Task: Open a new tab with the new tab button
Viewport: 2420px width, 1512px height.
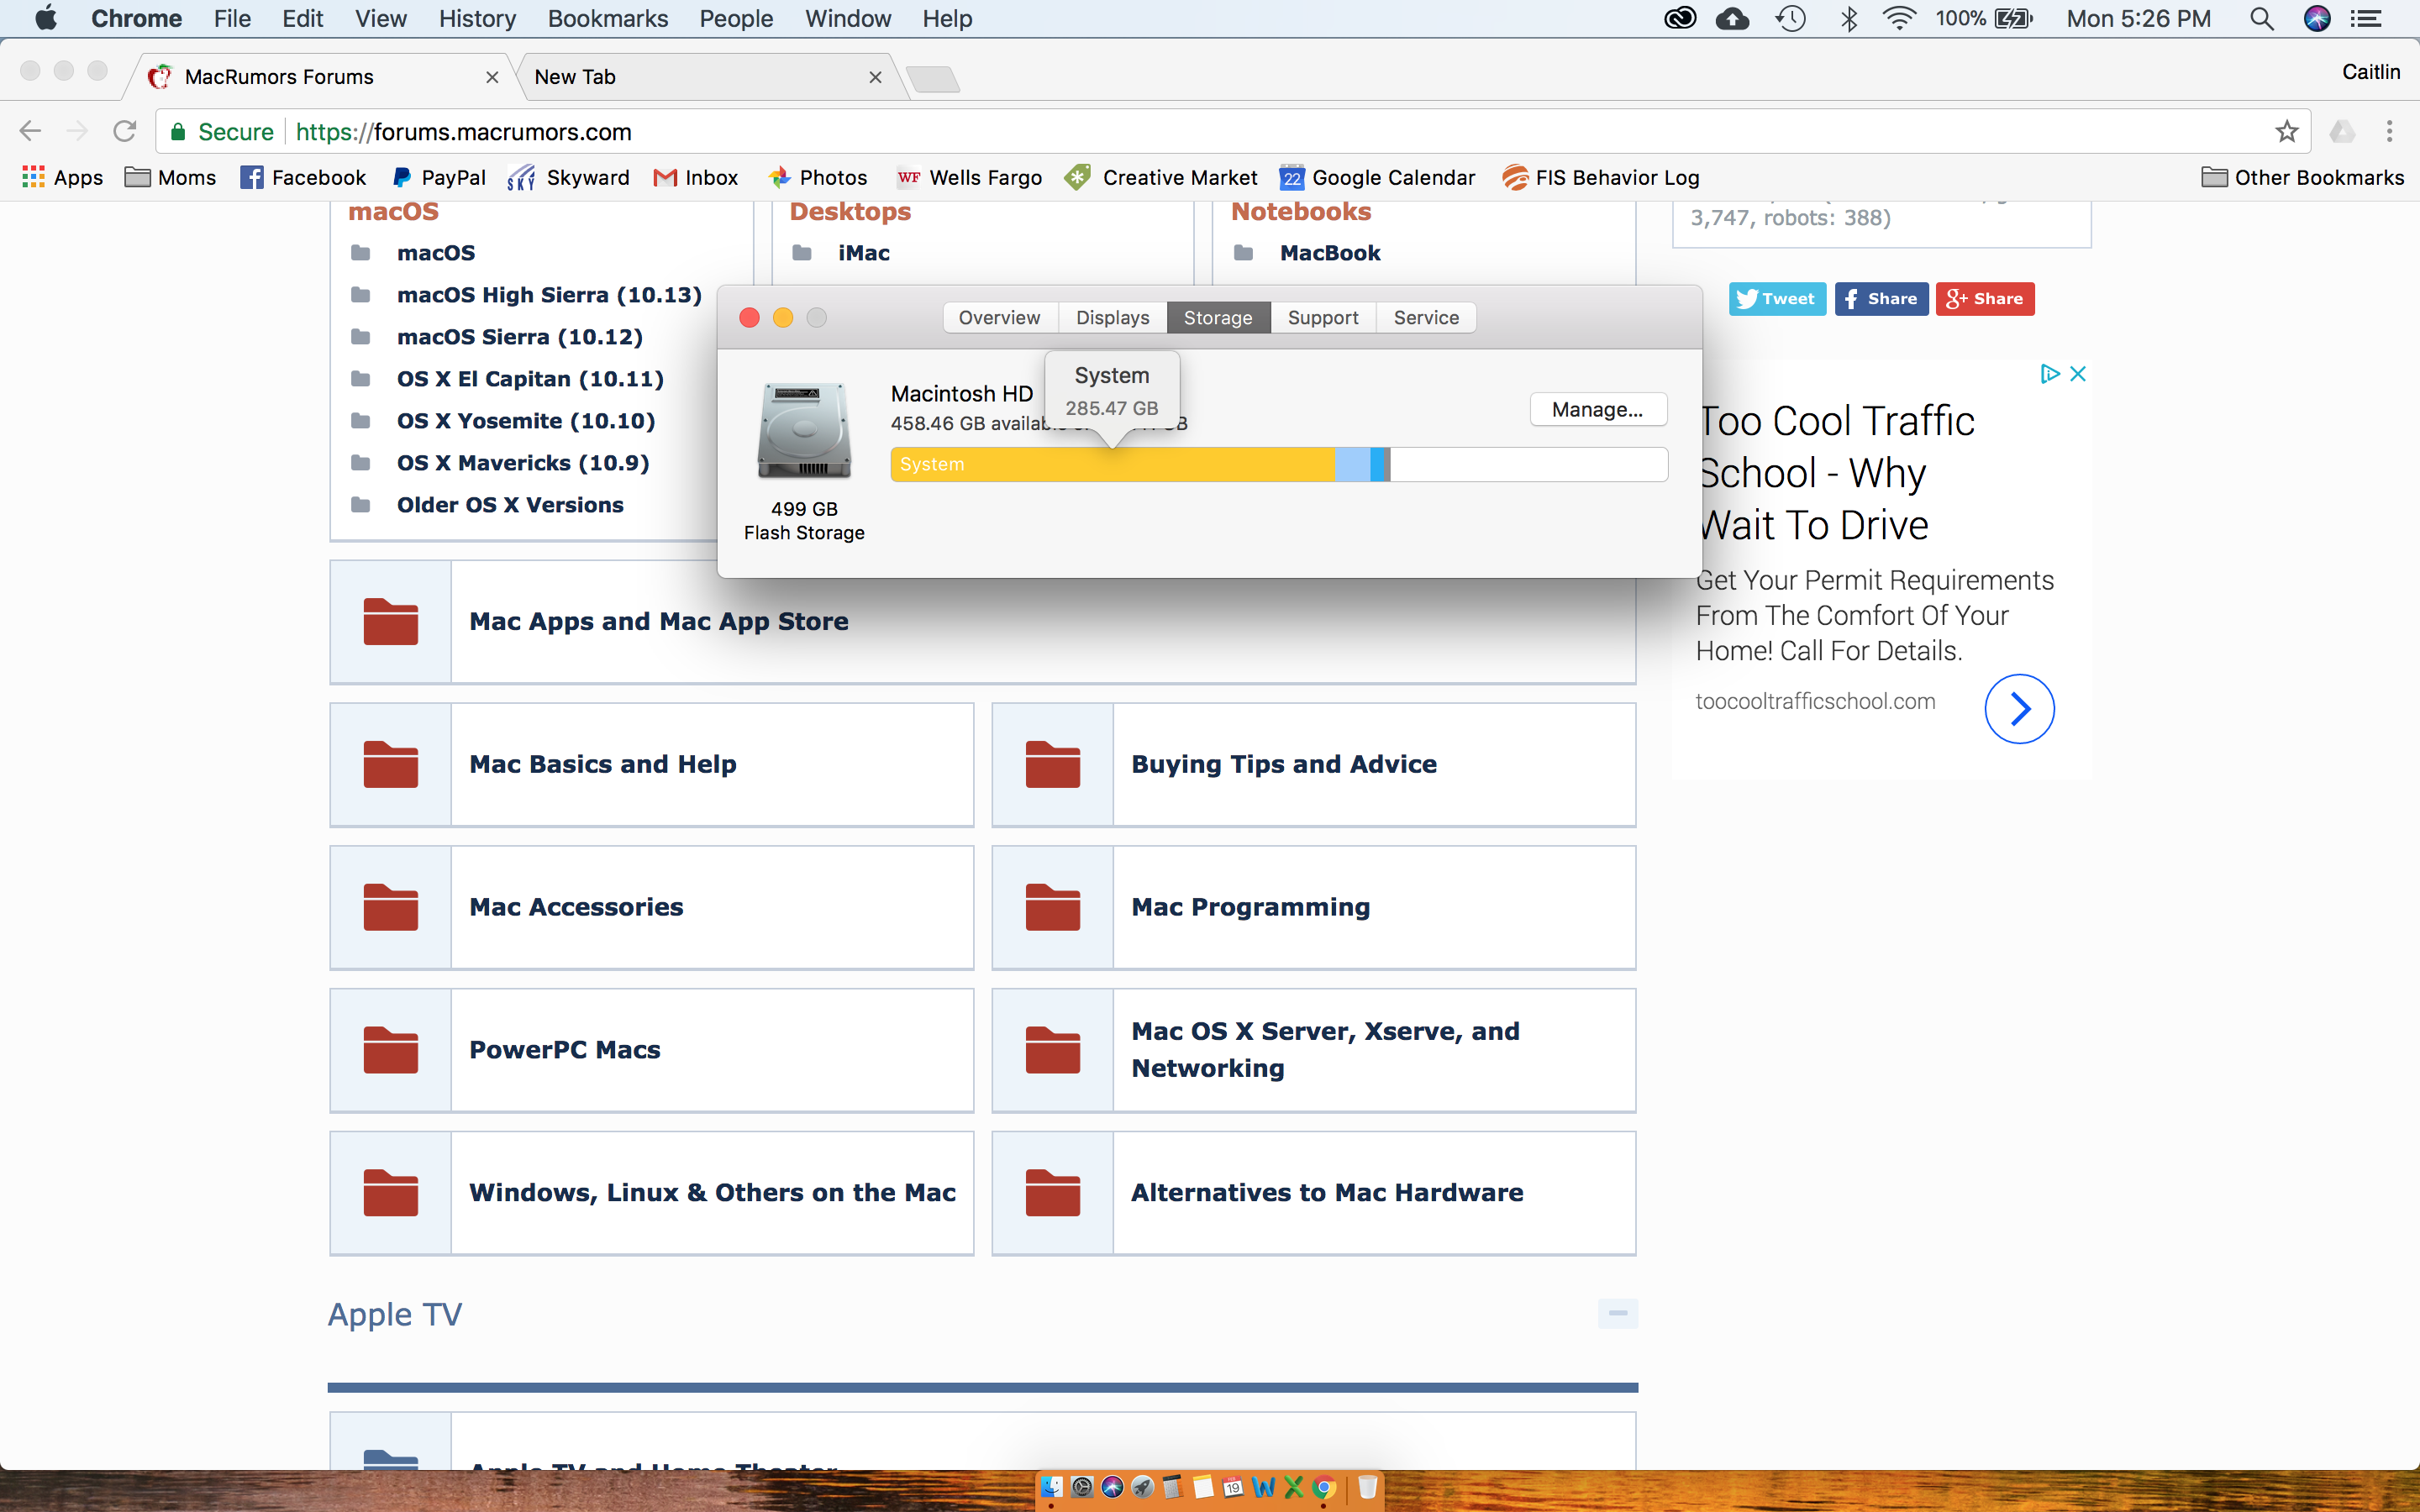Action: click(933, 78)
